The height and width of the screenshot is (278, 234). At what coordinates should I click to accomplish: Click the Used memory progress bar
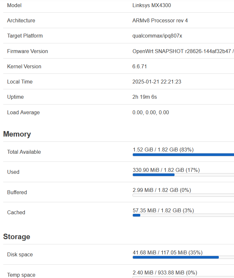click(183, 175)
